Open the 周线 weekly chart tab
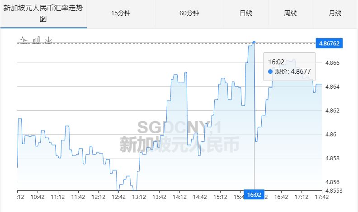Viewport: 358px width, 212px height. [x=290, y=14]
